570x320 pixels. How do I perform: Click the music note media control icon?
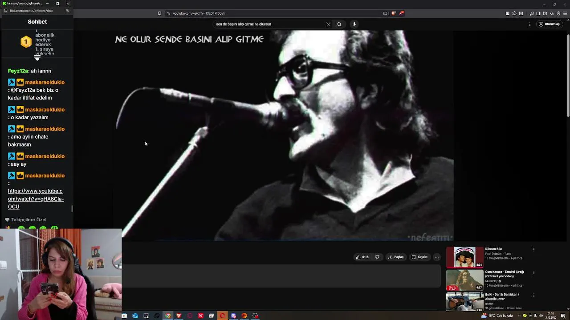point(531,13)
